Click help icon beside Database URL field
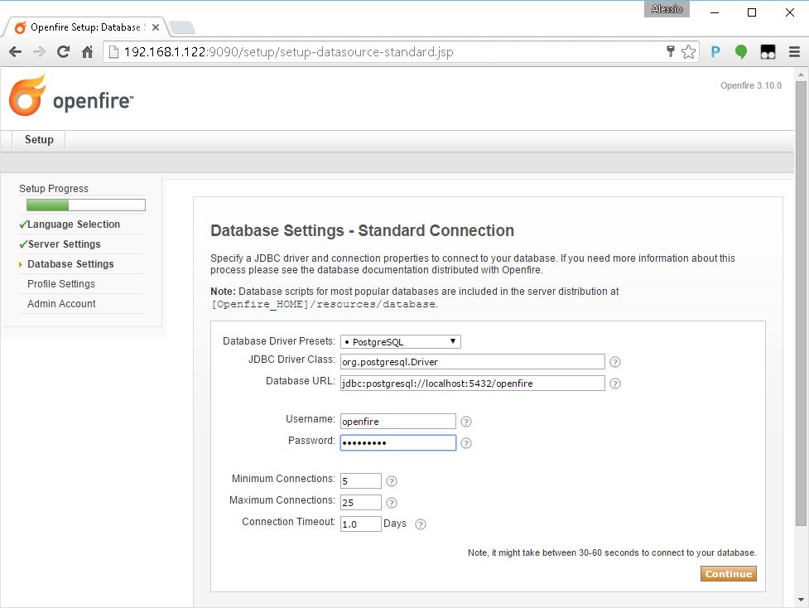This screenshot has height=608, width=809. [614, 384]
